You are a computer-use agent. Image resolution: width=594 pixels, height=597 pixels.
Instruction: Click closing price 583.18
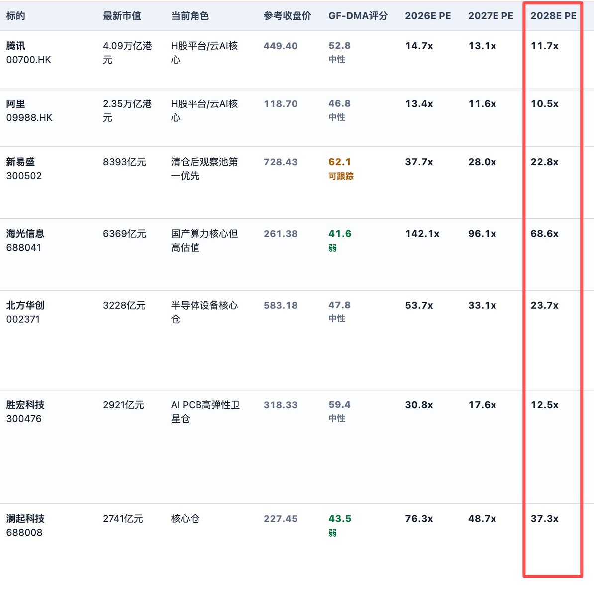click(281, 305)
